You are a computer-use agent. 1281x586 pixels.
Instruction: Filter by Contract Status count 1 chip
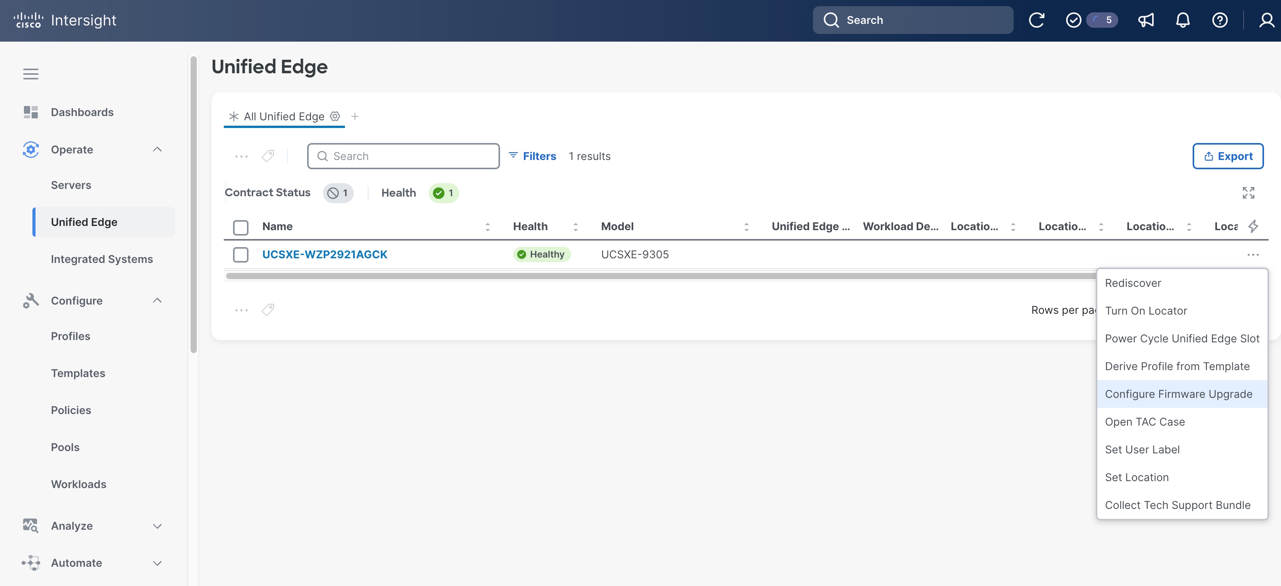coord(338,194)
